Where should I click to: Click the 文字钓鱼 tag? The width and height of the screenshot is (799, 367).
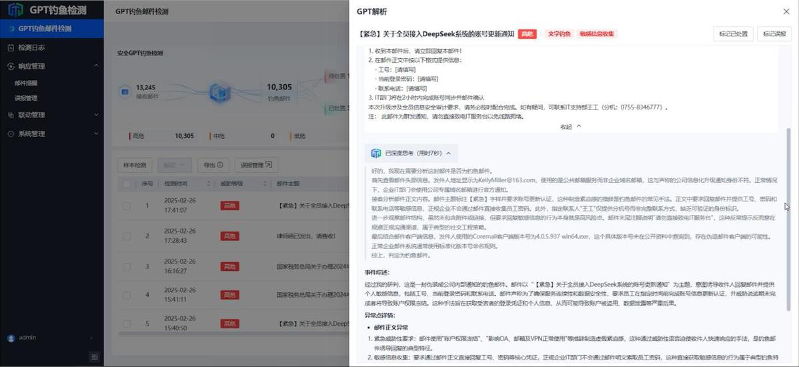coord(559,33)
